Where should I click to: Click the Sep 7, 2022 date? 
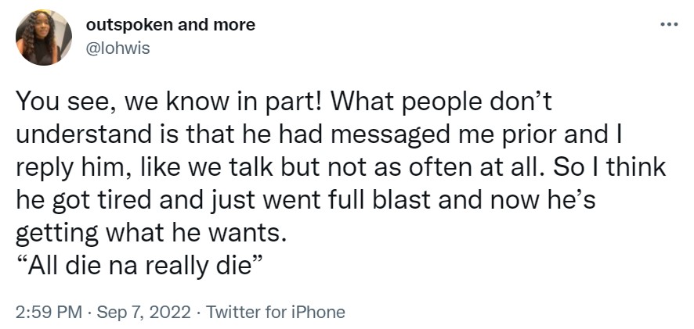tap(143, 312)
